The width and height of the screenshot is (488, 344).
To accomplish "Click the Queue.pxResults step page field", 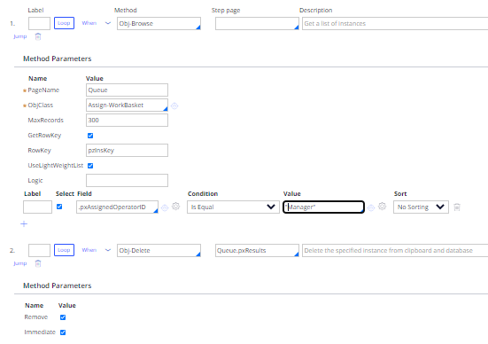I will click(x=257, y=250).
